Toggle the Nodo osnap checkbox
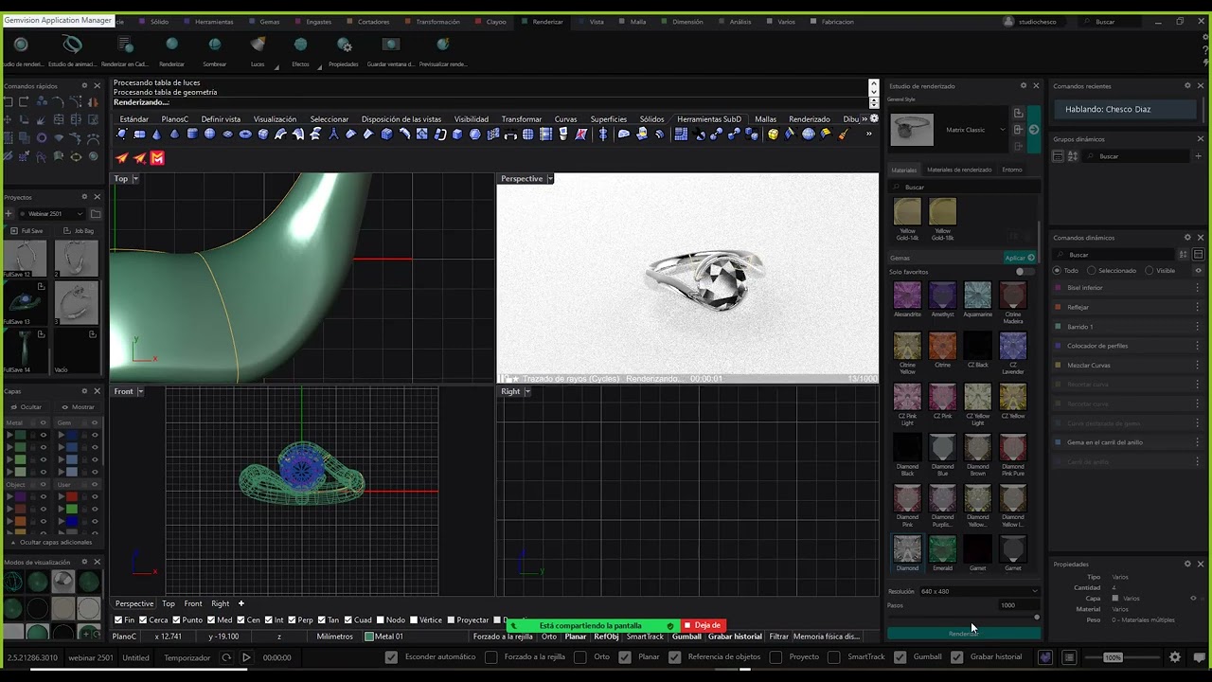This screenshot has width=1212, height=682. tap(380, 619)
